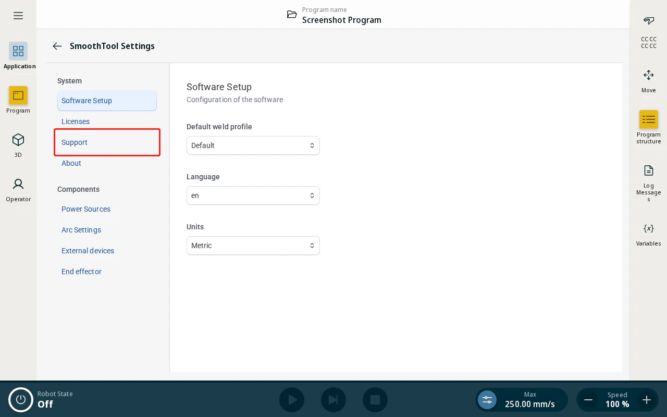This screenshot has width=667, height=417.
Task: Play the program
Action: click(292, 400)
